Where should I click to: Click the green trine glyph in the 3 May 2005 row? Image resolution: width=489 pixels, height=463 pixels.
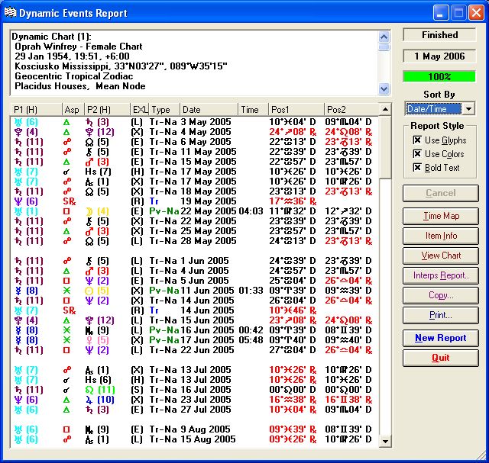tap(68, 122)
